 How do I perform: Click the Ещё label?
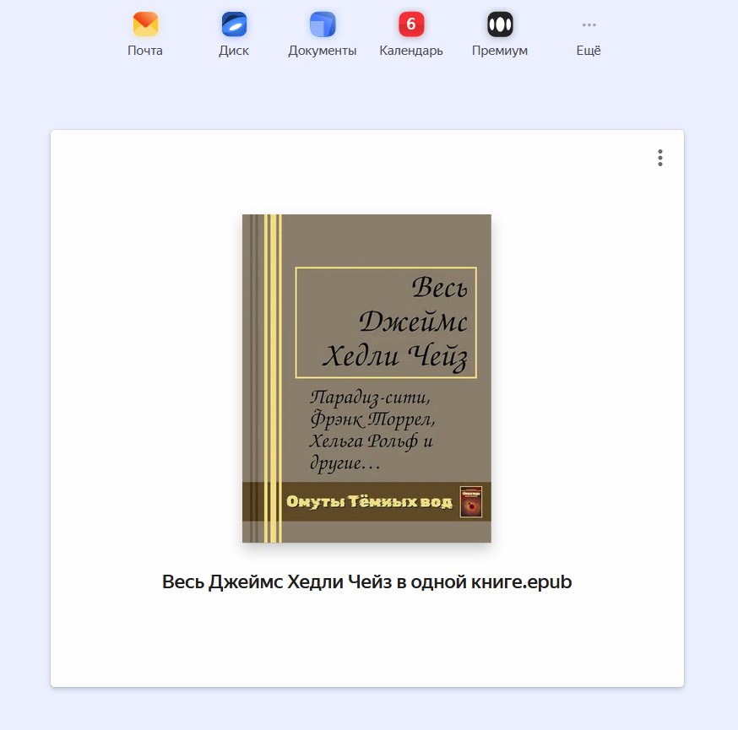tap(589, 51)
